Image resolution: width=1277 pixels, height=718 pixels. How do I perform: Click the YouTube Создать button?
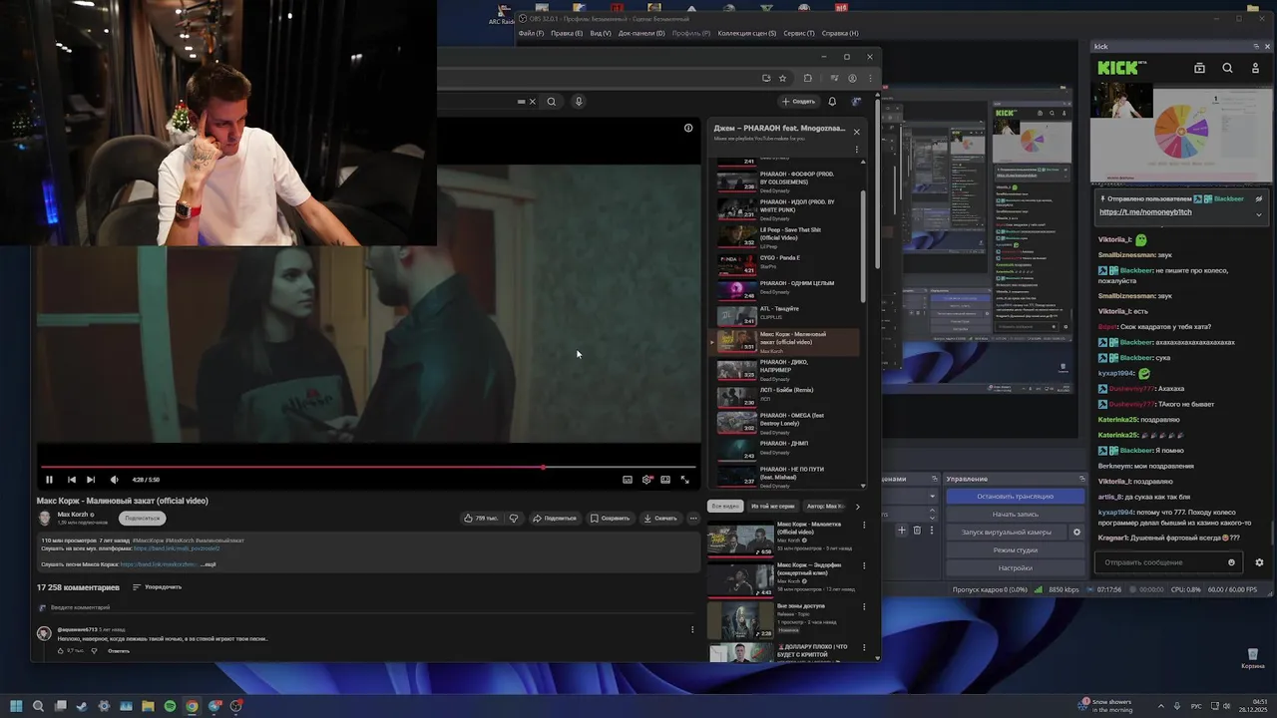click(799, 101)
